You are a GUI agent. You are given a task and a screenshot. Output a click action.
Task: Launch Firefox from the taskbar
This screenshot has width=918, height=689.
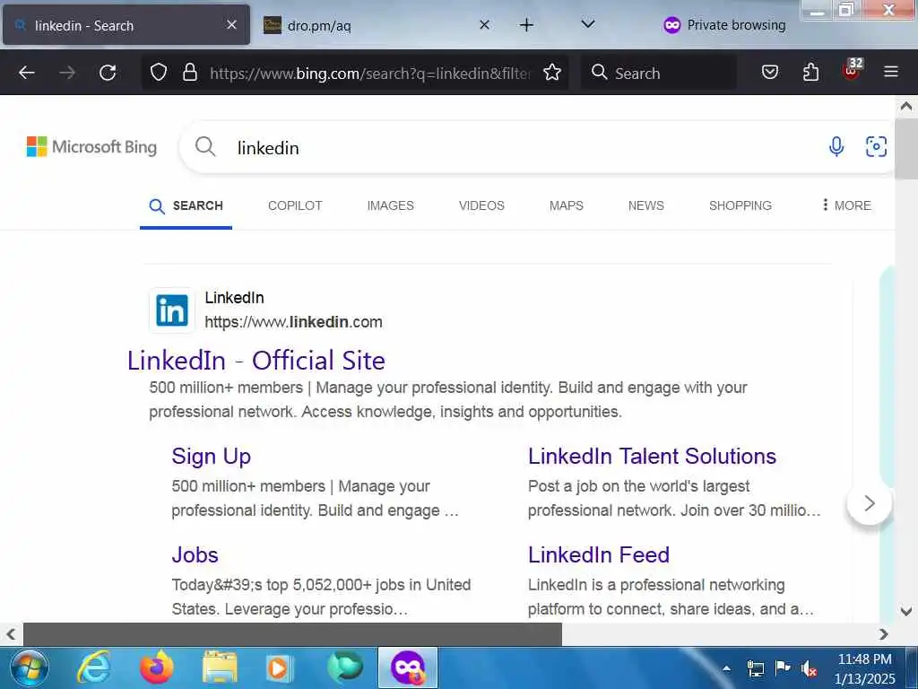point(157,667)
